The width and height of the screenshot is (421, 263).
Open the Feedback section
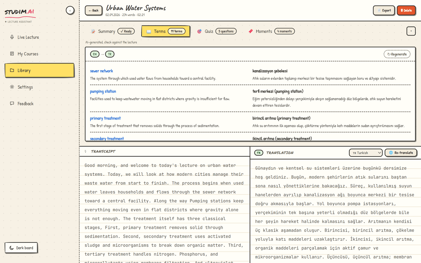tap(39, 104)
